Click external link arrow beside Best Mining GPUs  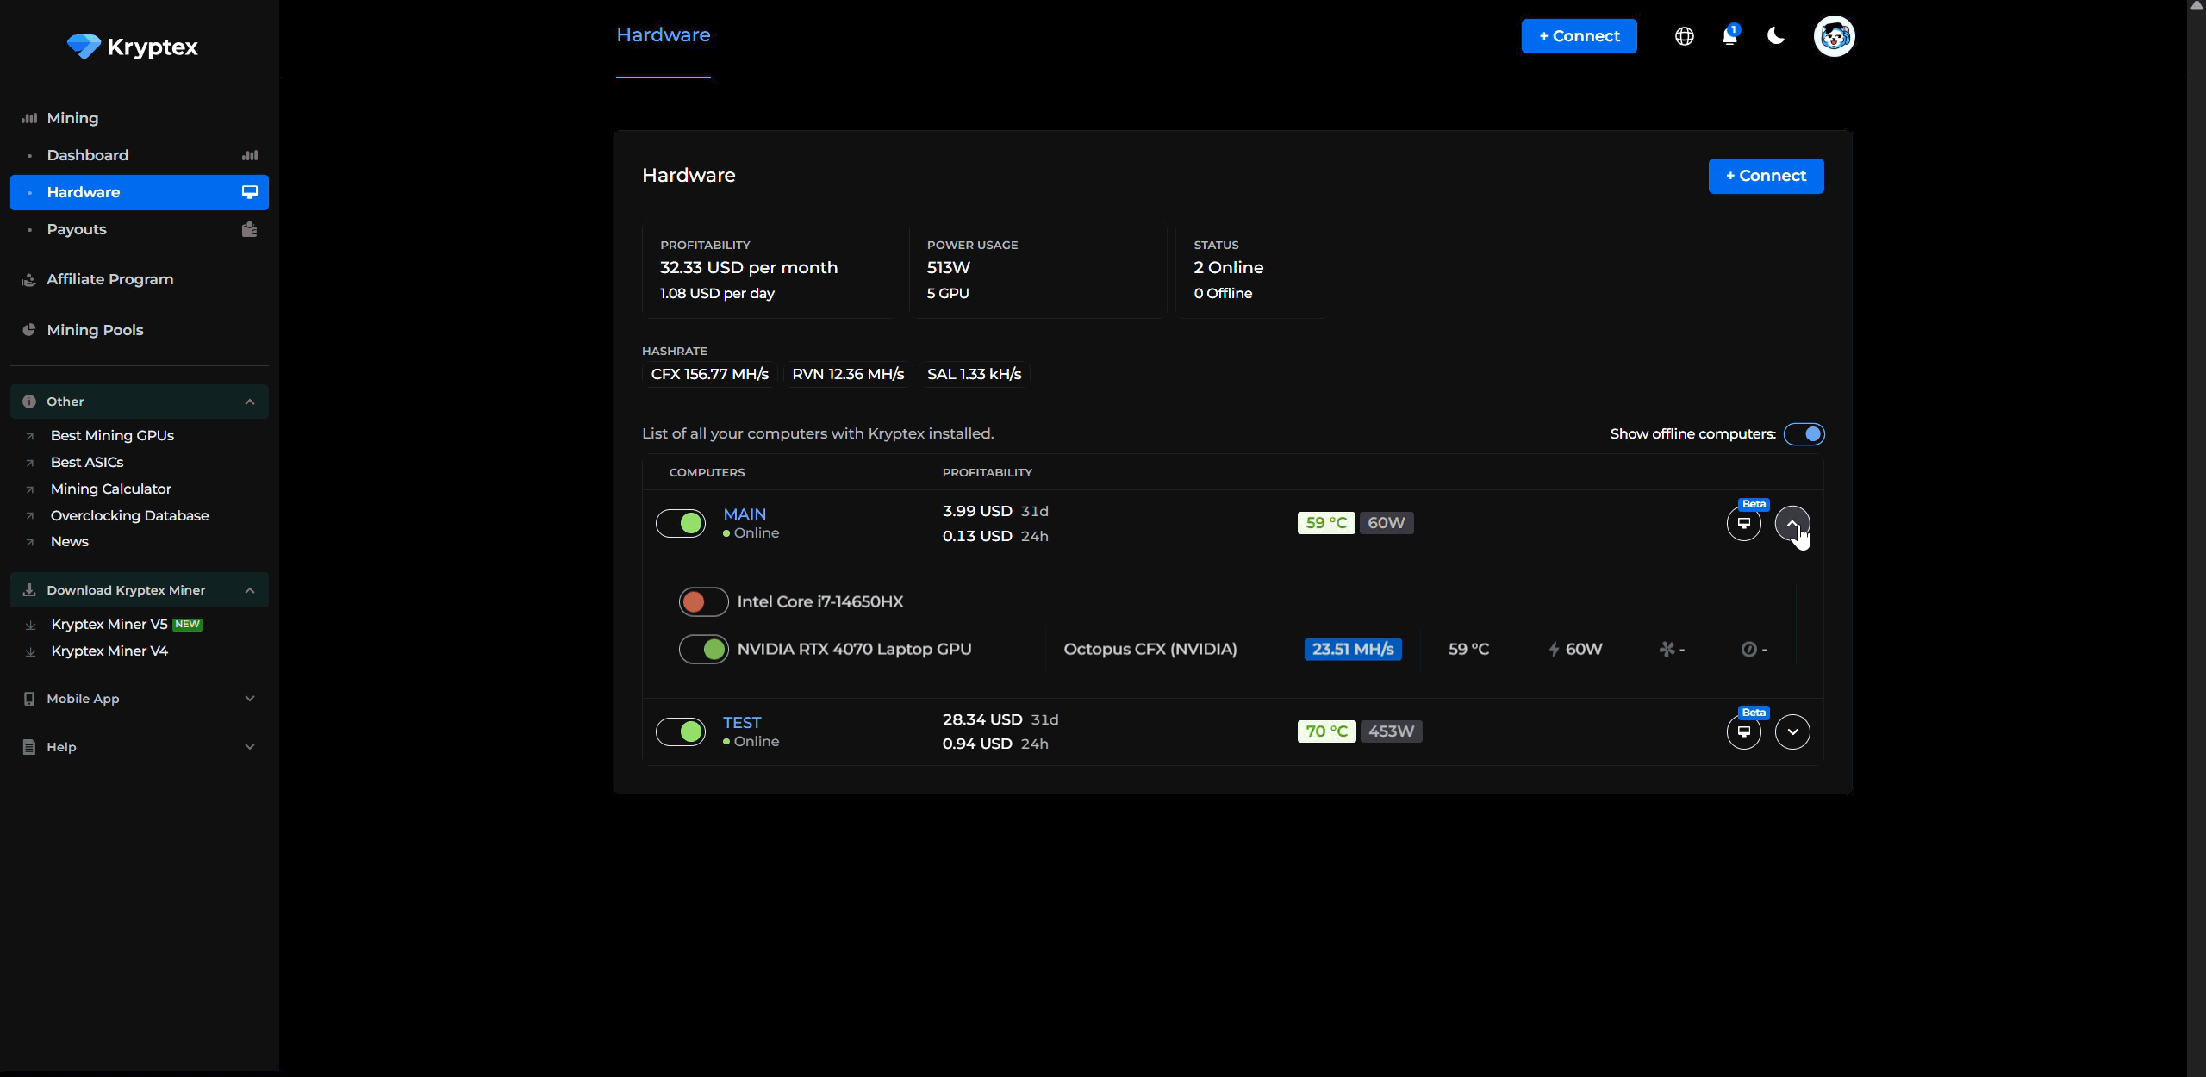point(30,436)
